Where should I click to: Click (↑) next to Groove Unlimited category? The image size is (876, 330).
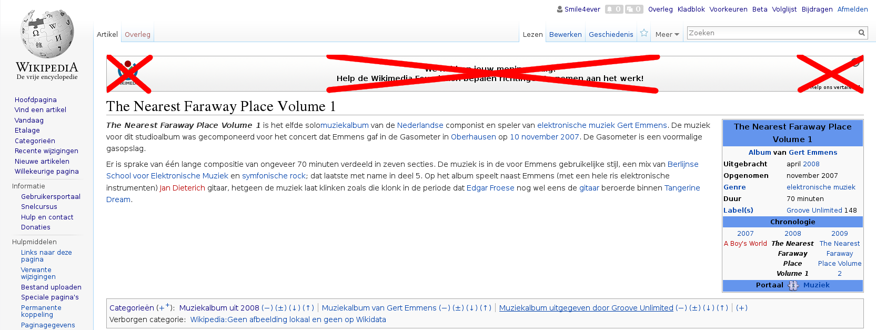(722, 308)
